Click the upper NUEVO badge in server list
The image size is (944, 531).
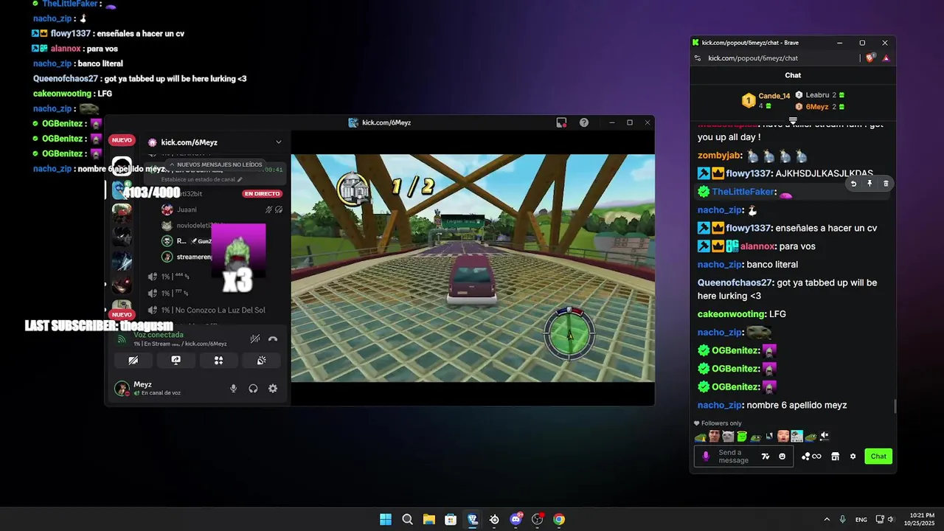point(122,140)
